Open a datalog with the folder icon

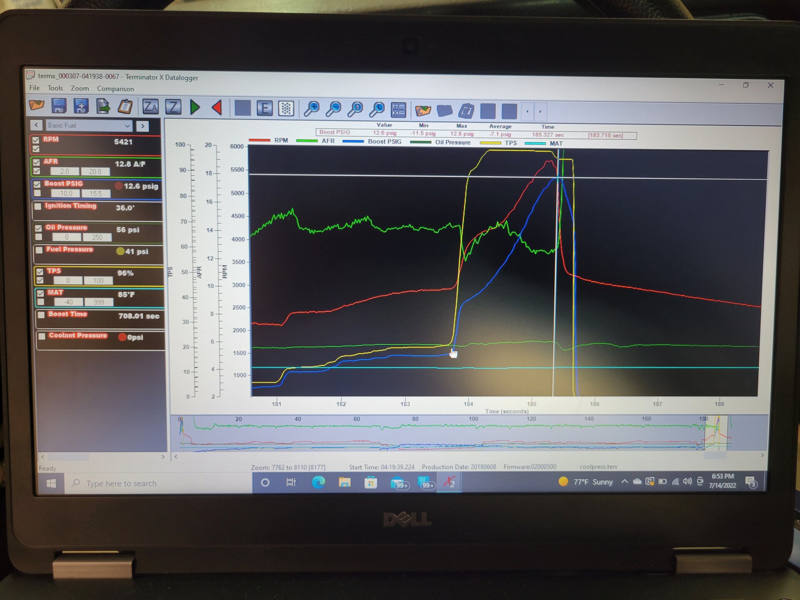[37, 106]
